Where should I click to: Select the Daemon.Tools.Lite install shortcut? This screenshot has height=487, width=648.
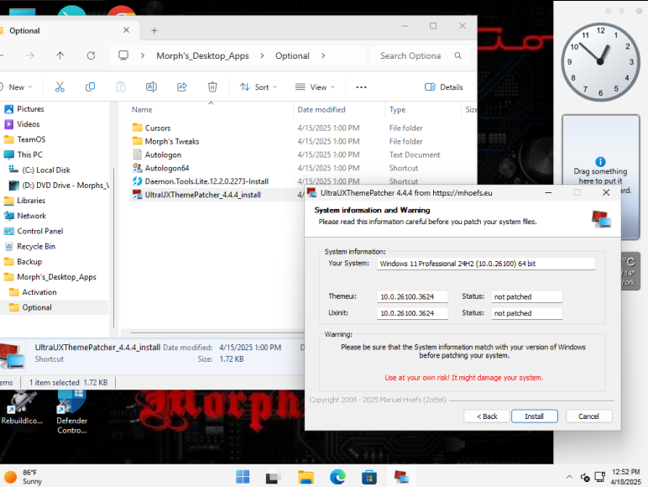coord(206,181)
